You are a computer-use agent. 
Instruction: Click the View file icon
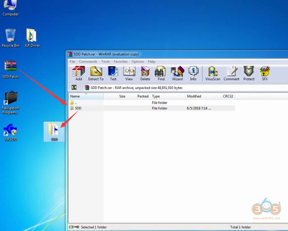tap(129, 73)
